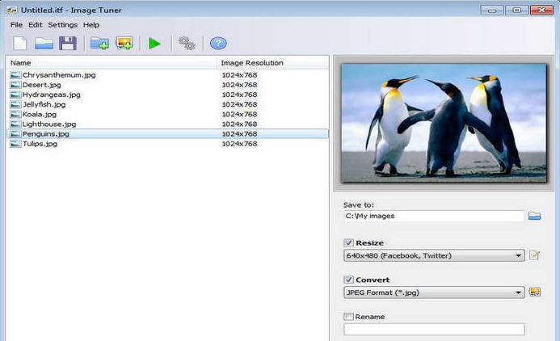Open the Help menu
This screenshot has width=560, height=341.
point(91,24)
